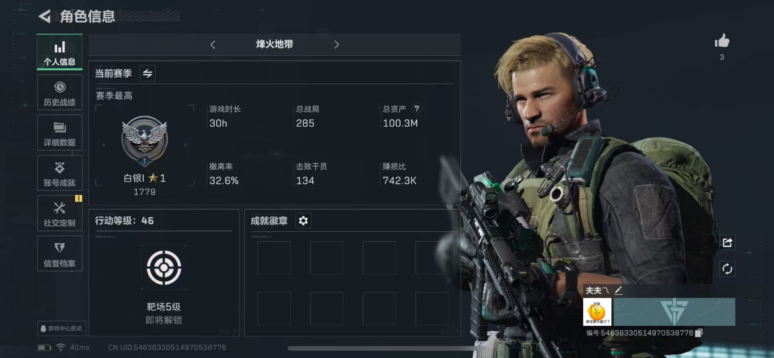Open the 总资产 question mark help
This screenshot has height=358, width=774.
[x=417, y=108]
